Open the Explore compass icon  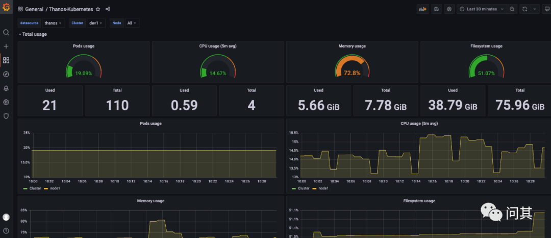6,74
